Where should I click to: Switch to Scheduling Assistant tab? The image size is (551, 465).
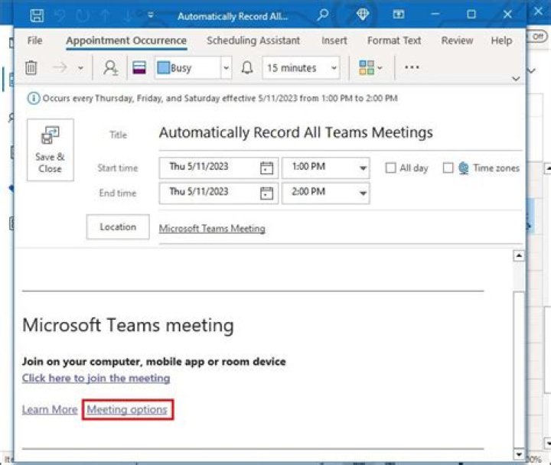pyautogui.click(x=253, y=41)
